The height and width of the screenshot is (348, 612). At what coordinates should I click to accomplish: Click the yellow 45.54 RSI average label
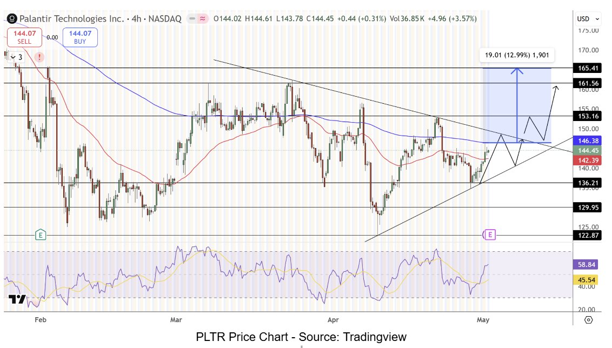point(586,280)
